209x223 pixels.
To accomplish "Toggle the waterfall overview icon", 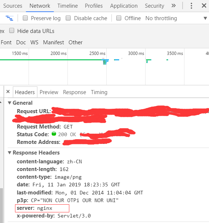I will pos(10,18).
